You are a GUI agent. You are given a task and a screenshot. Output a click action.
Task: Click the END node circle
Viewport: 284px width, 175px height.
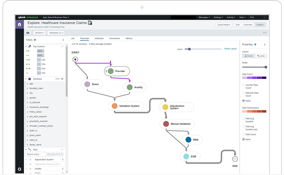(x=235, y=159)
